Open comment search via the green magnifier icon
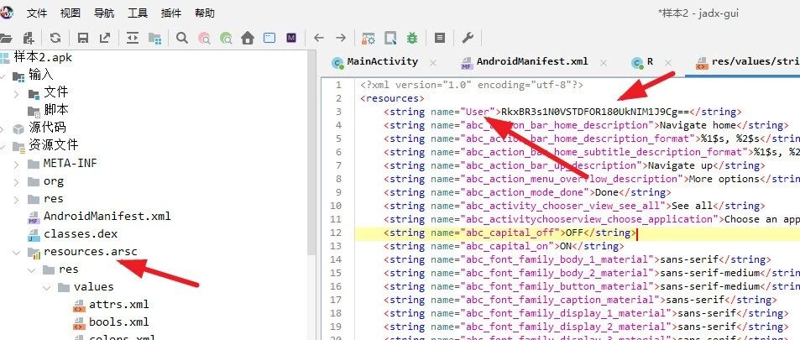 [226, 38]
